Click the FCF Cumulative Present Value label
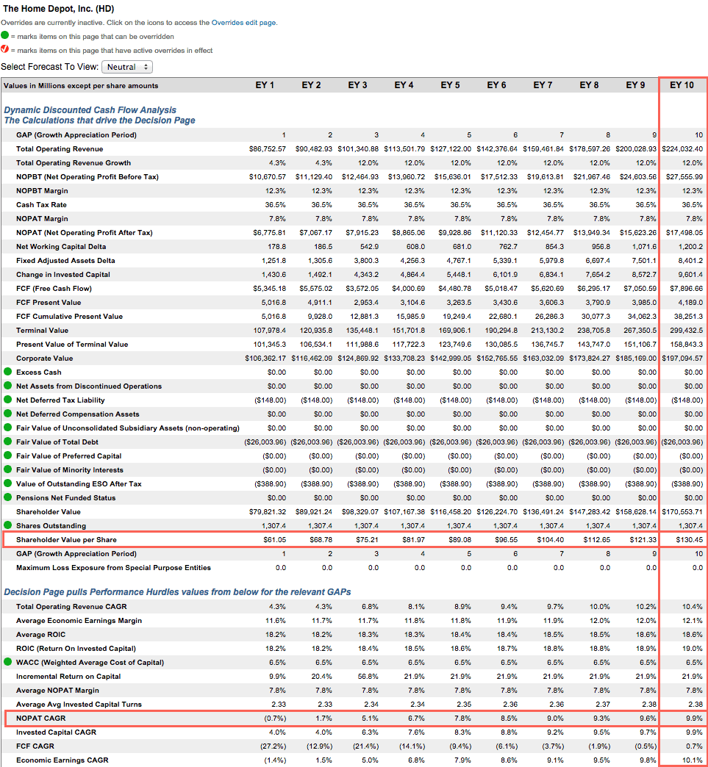708x767 pixels. [x=70, y=317]
